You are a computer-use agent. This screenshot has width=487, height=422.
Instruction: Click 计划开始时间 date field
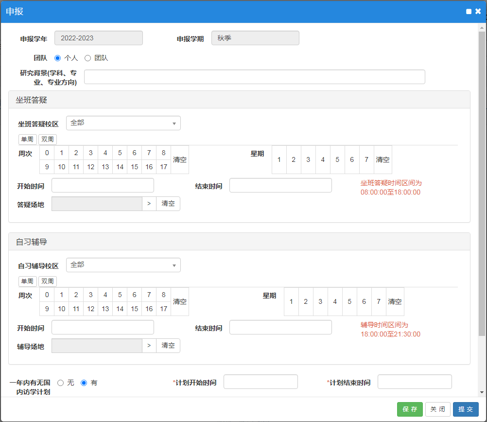(x=261, y=382)
